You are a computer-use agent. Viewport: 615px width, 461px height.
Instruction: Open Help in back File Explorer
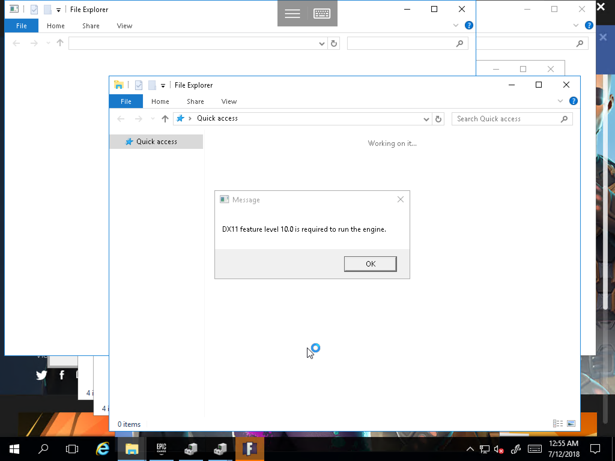click(469, 26)
